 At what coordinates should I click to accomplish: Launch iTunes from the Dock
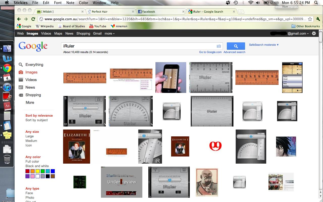(7, 87)
